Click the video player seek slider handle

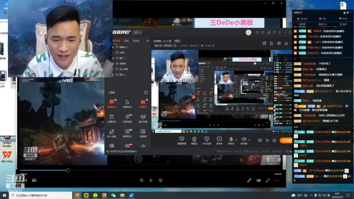click(x=68, y=170)
